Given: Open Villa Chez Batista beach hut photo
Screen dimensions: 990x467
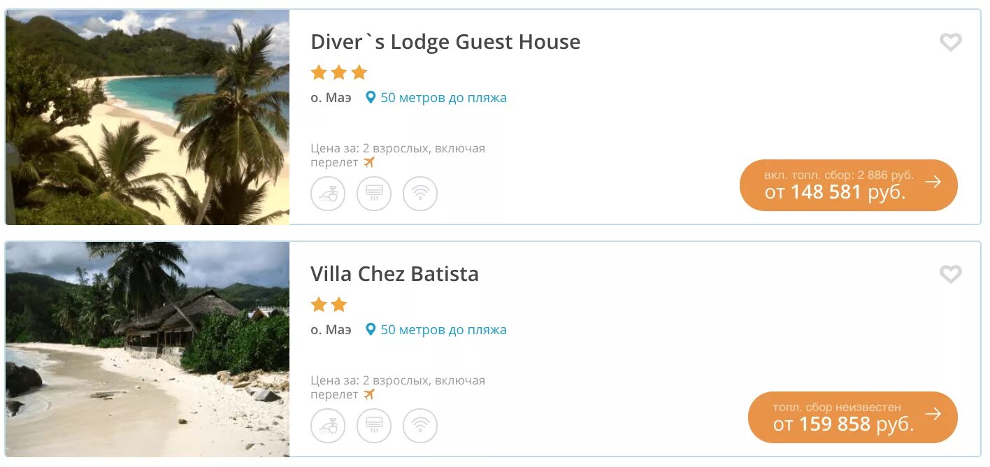Looking at the screenshot, I should [x=148, y=350].
